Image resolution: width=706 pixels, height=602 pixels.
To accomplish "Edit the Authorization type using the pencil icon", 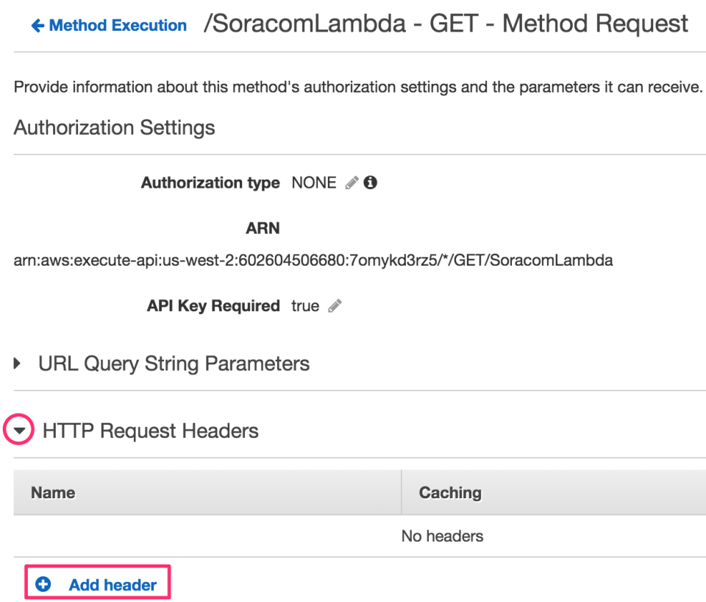I will pos(351,183).
